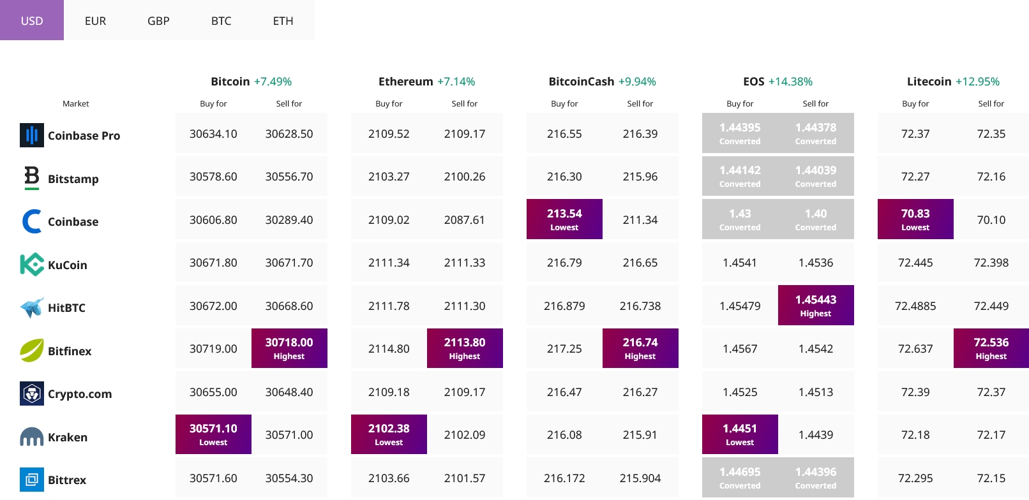Click the Litecoin column heading
The image size is (1029, 500).
tap(929, 82)
